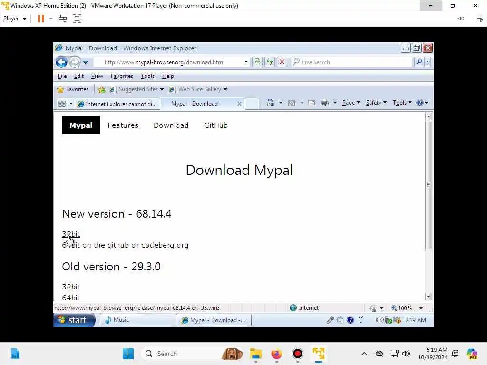Click the blue Help question icon
The width and height of the screenshot is (487, 365).
tap(420, 103)
